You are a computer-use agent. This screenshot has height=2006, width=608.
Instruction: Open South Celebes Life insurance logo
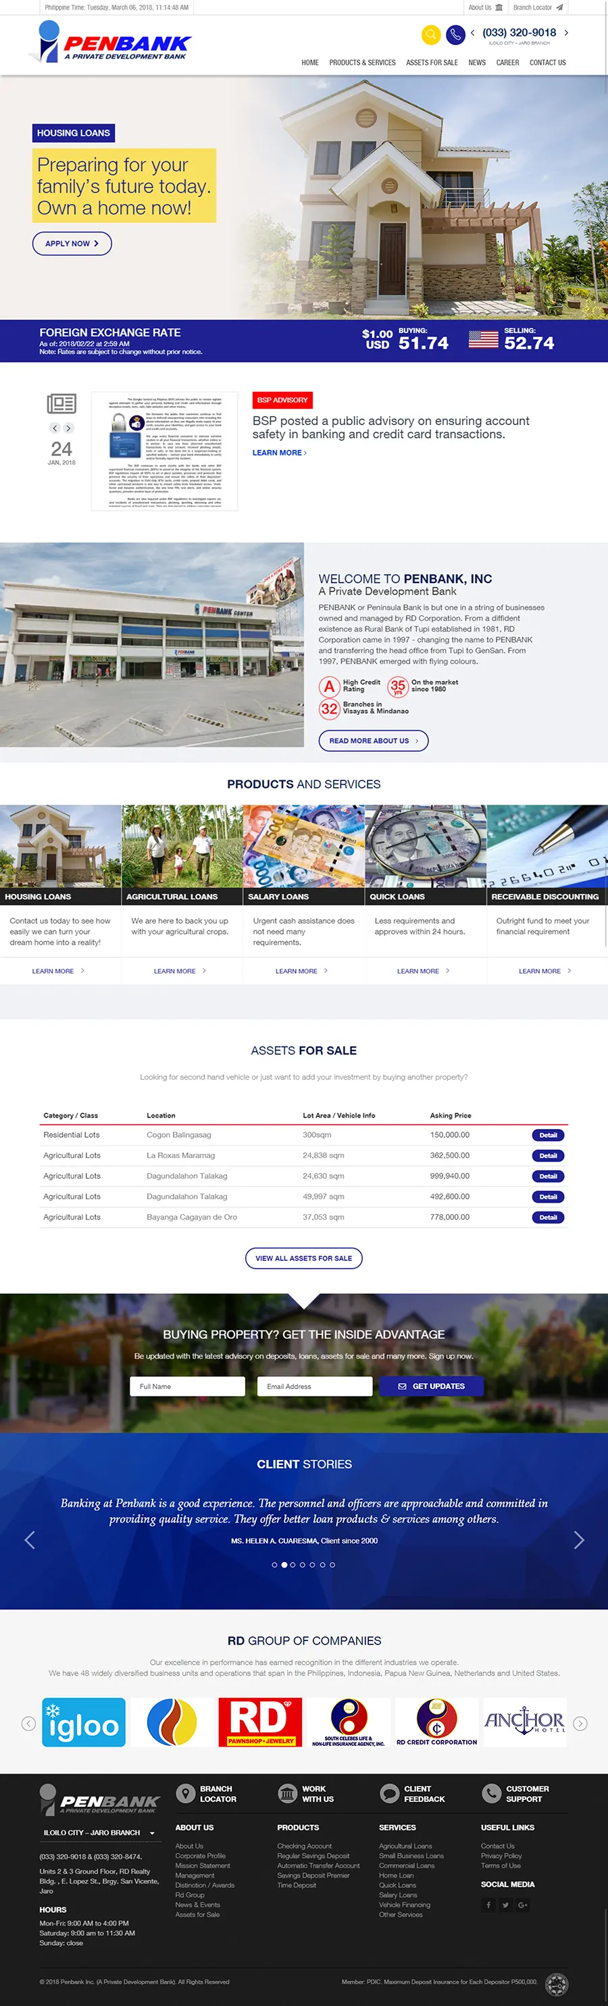coord(348,1722)
